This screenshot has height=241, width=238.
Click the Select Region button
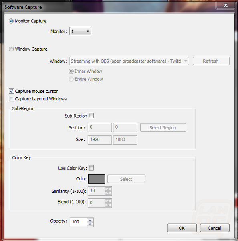(163, 127)
